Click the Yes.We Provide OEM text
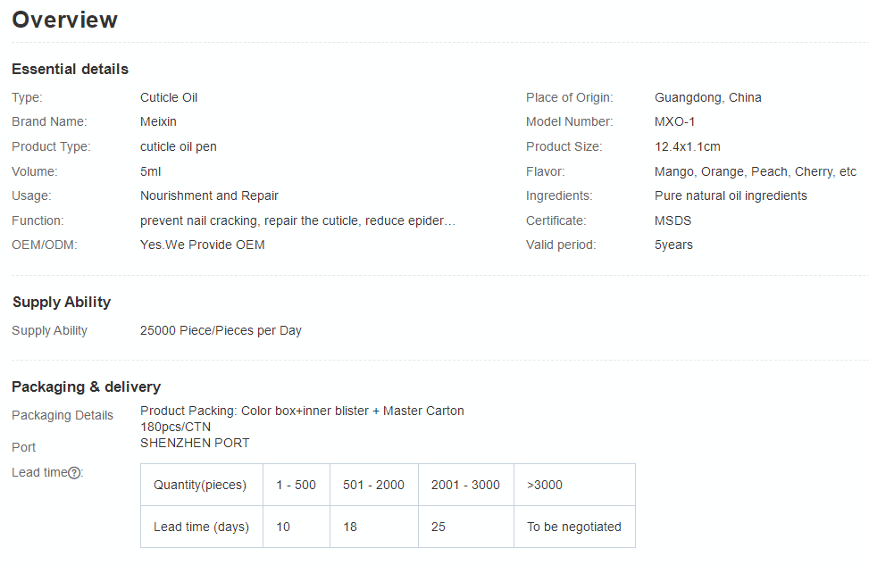The height and width of the screenshot is (565, 869). tap(202, 245)
